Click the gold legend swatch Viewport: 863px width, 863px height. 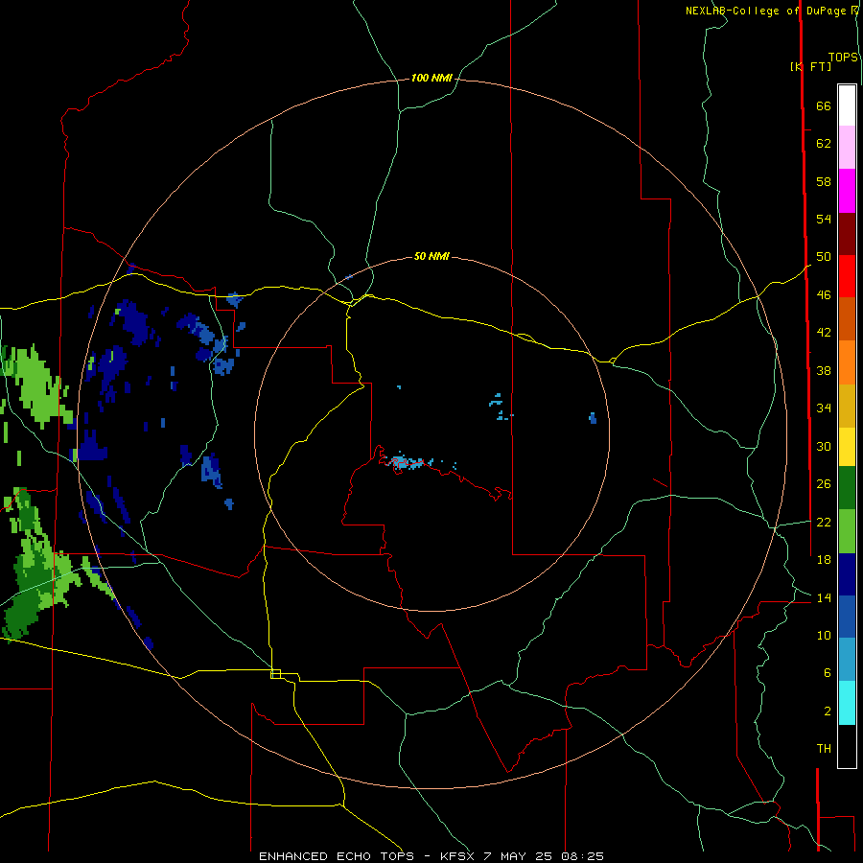[847, 406]
